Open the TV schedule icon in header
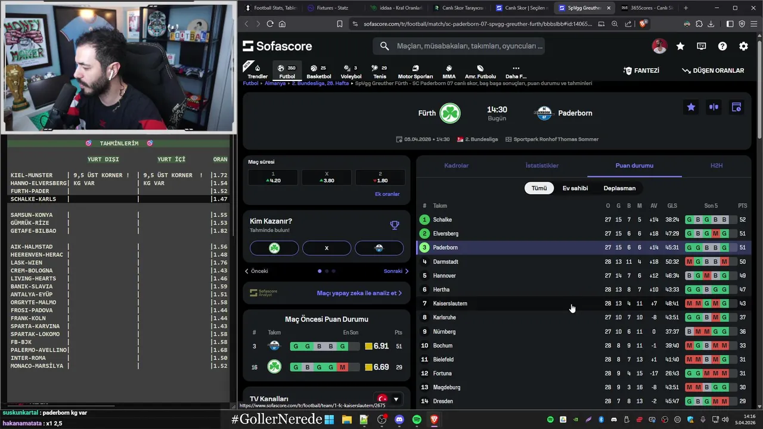This screenshot has width=763, height=429. click(x=702, y=46)
